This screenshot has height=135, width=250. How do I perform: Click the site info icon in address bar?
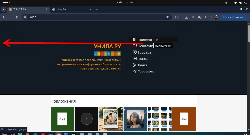click(x=26, y=17)
